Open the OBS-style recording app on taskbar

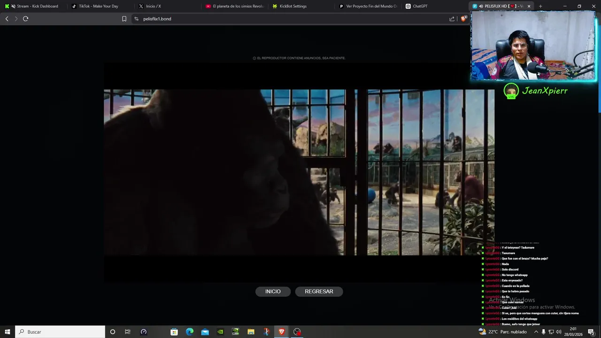(x=297, y=332)
